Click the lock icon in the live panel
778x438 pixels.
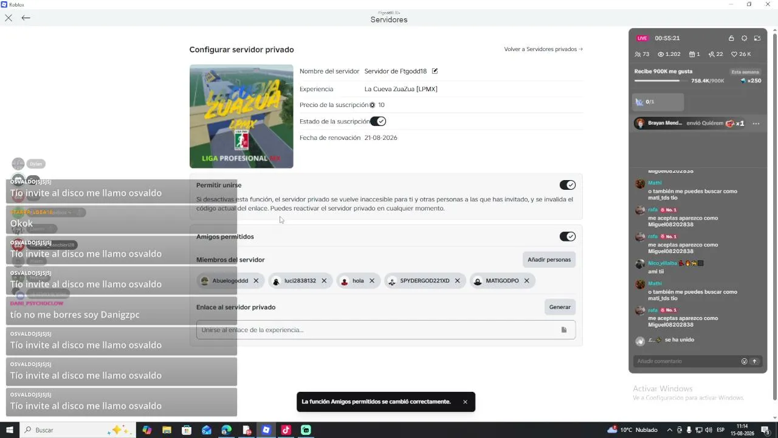pos(731,38)
